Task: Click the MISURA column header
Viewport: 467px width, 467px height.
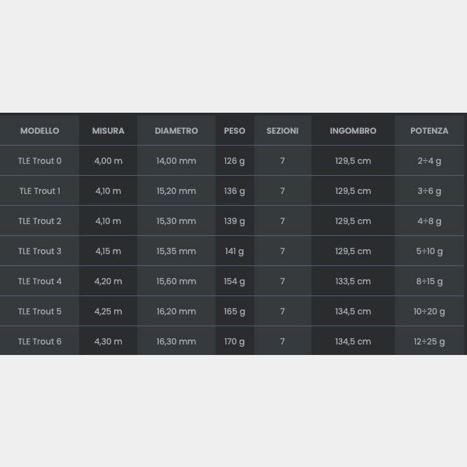Action: (108, 131)
